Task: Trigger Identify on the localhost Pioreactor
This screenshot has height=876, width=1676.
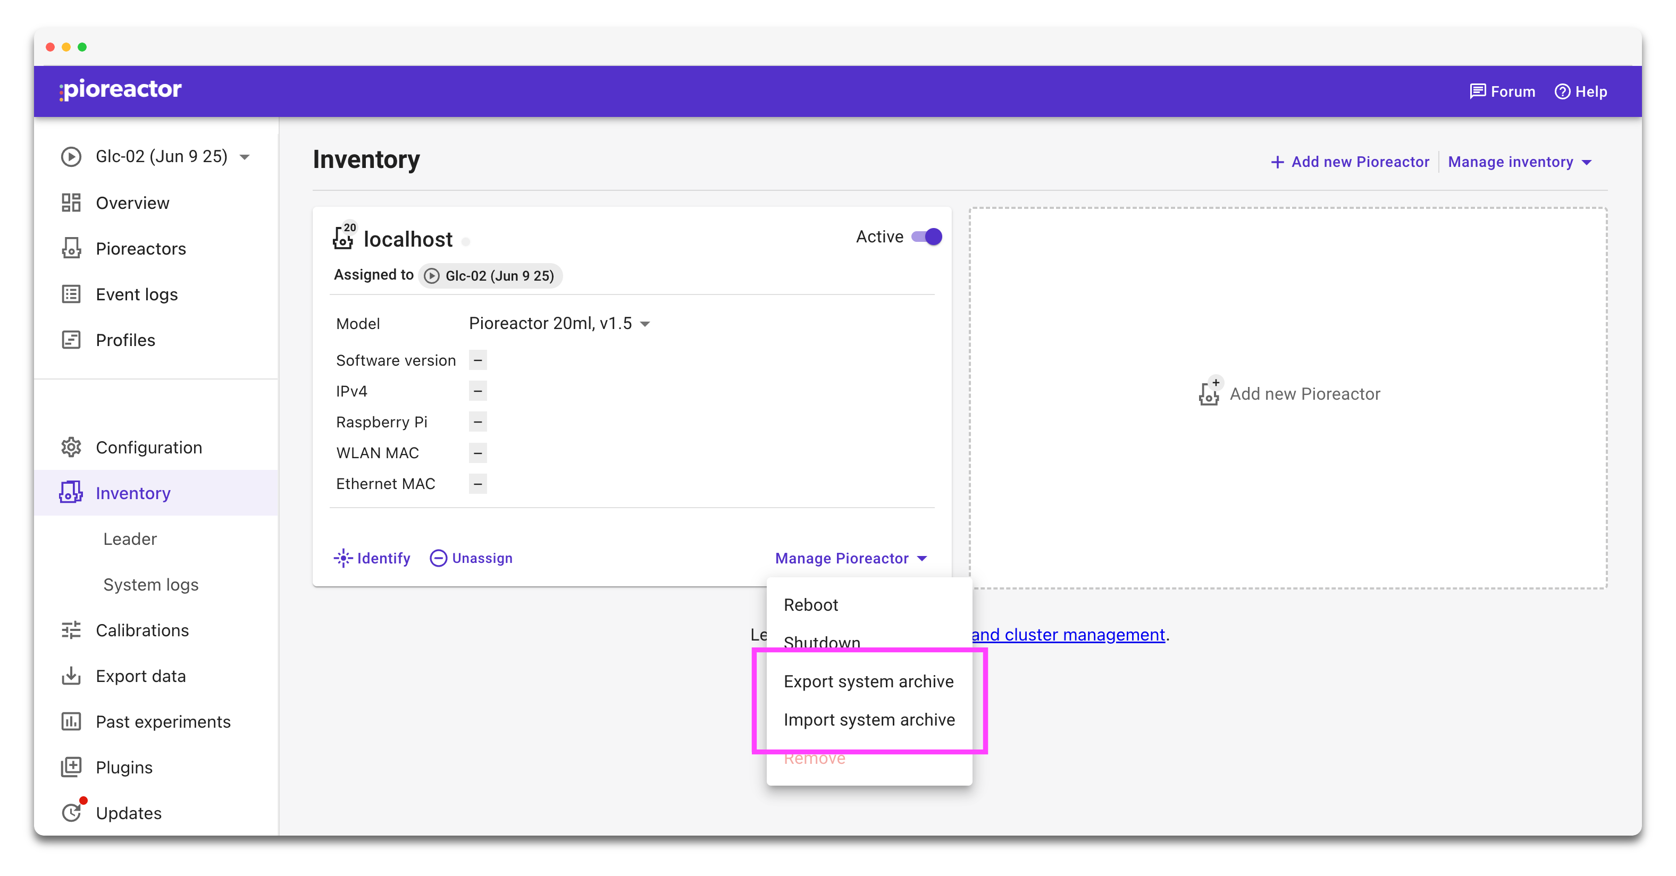Action: click(x=372, y=558)
